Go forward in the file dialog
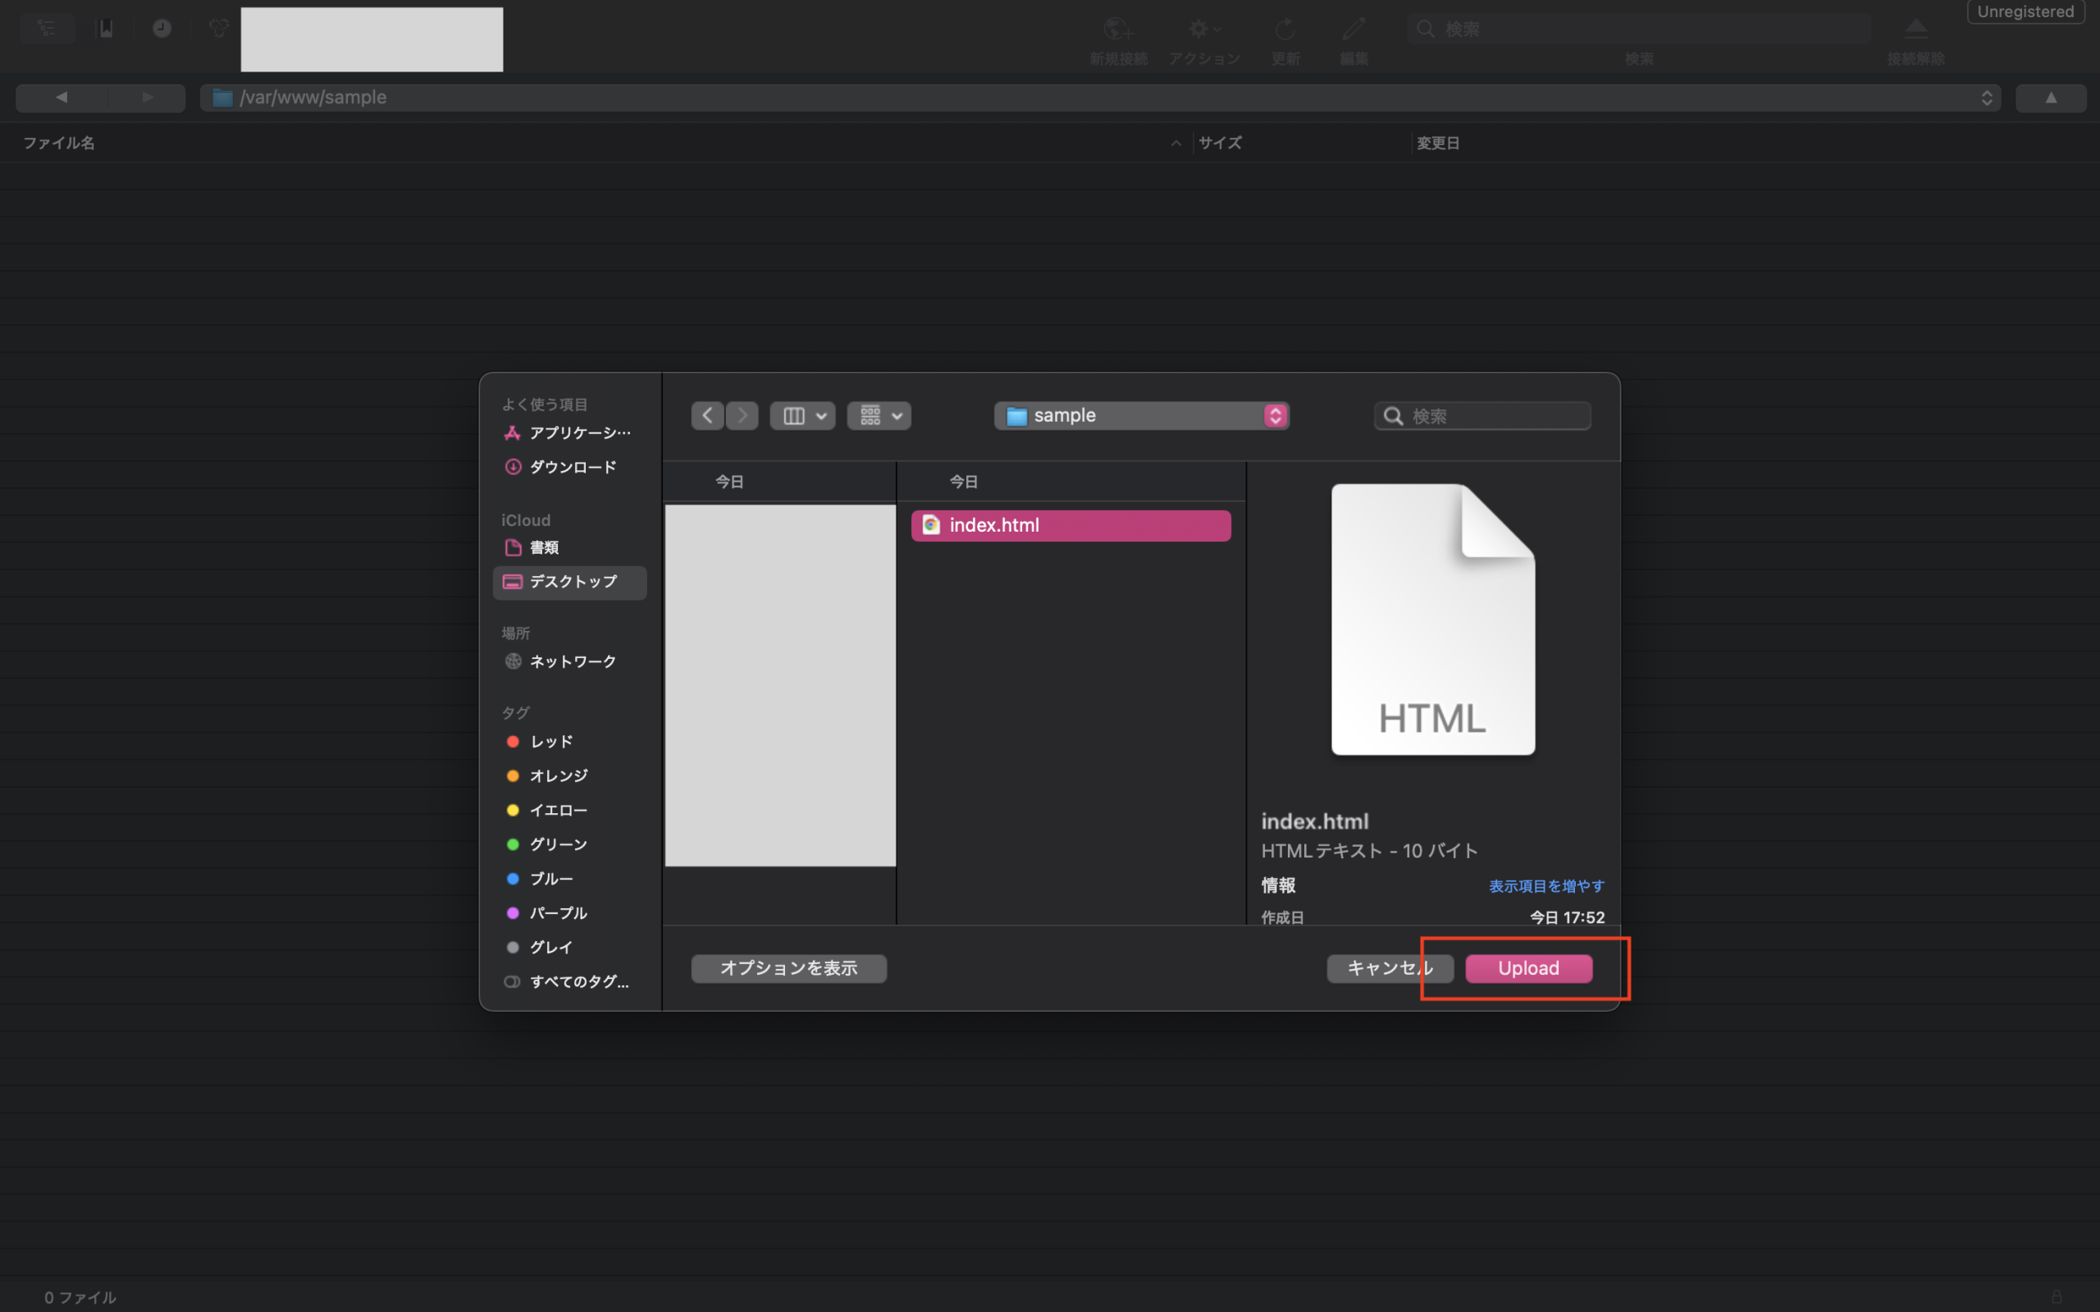Screen dimensions: 2100x1312 (742, 416)
